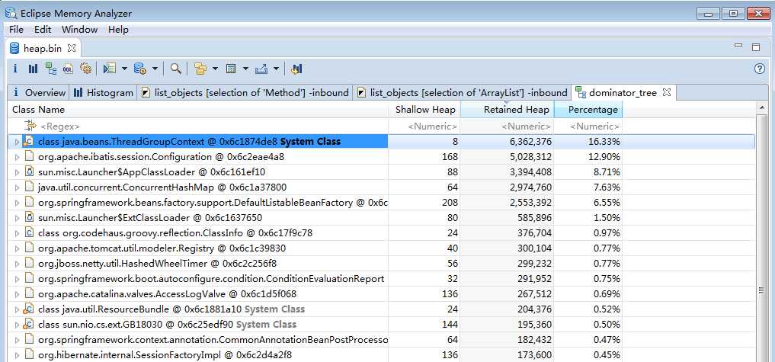The width and height of the screenshot is (775, 362).
Task: Click the Retained Heap Numeric filter field
Action: (507, 126)
